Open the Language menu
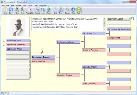This screenshot has height=95, width=137. point(43,6)
